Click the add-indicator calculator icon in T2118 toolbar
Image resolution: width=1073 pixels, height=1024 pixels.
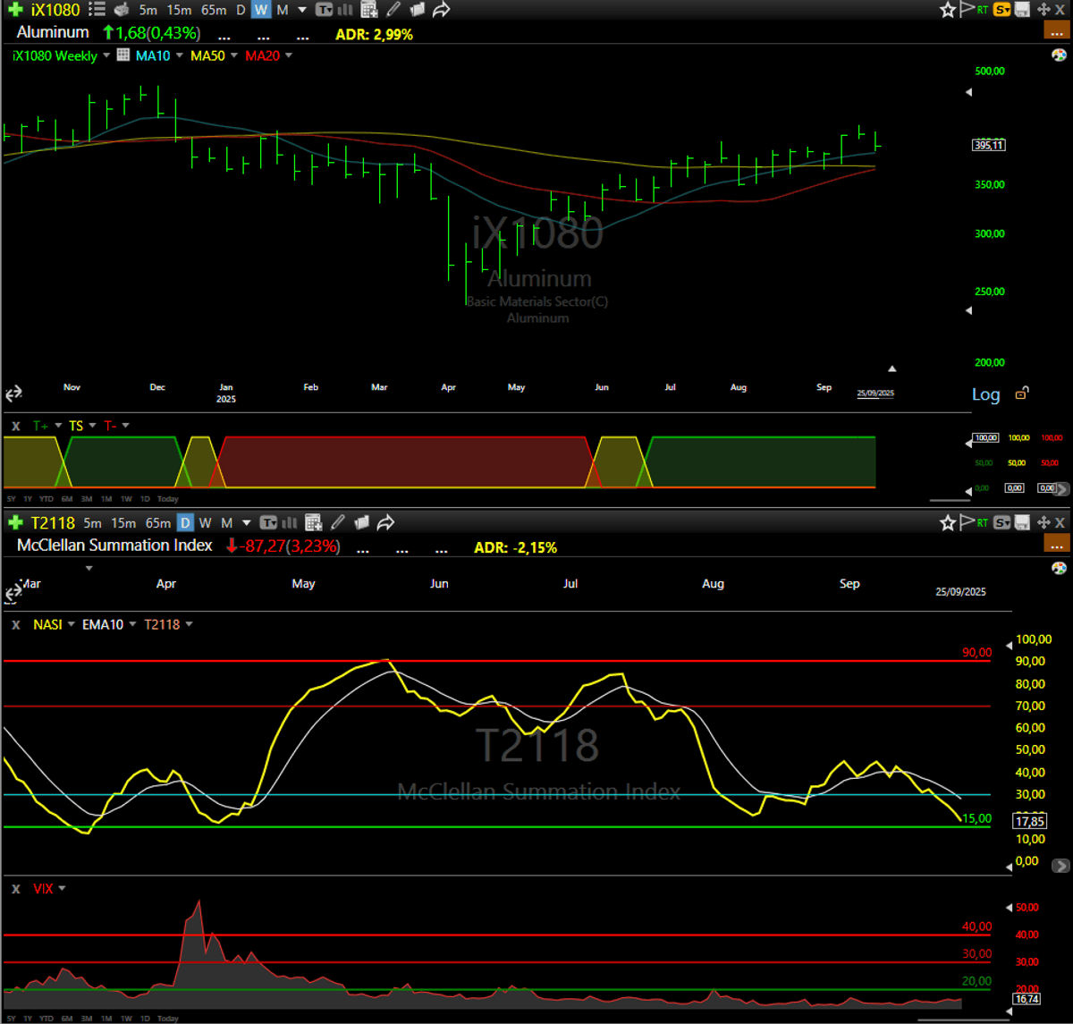313,523
